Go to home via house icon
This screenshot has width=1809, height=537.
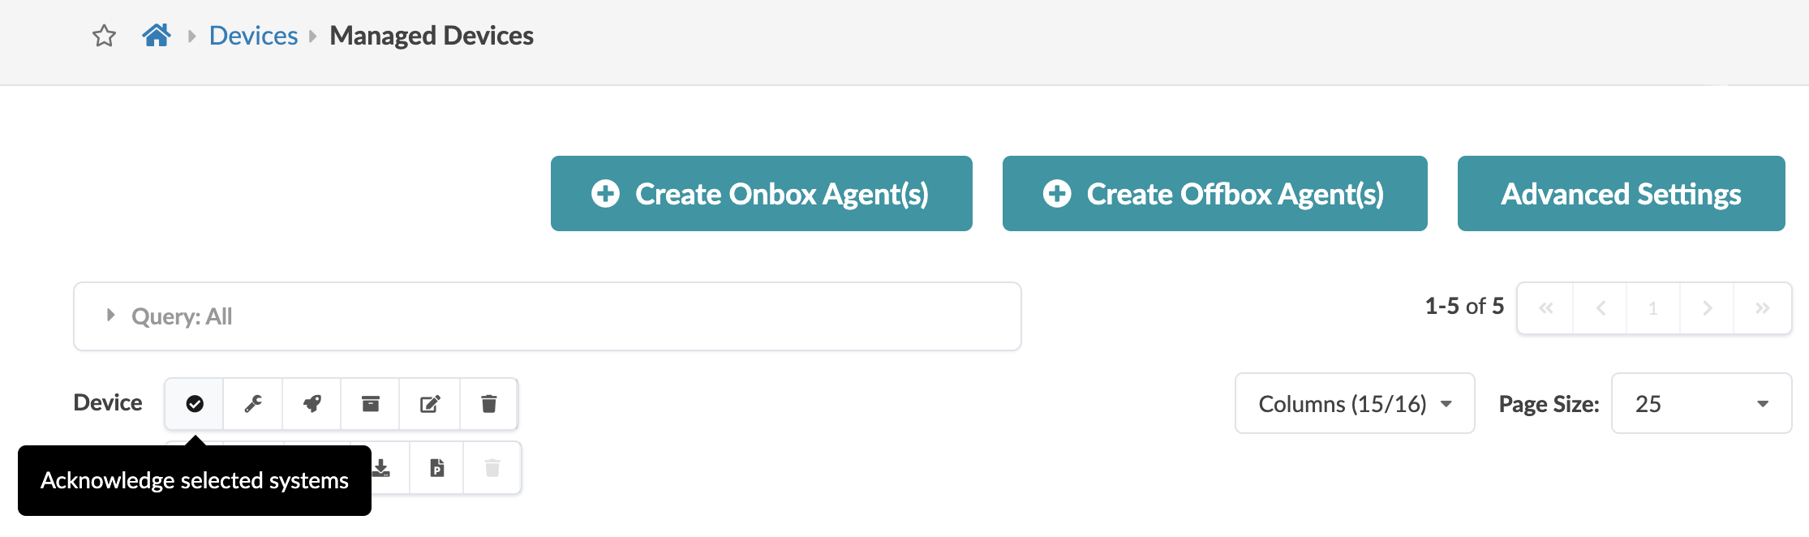pyautogui.click(x=157, y=36)
